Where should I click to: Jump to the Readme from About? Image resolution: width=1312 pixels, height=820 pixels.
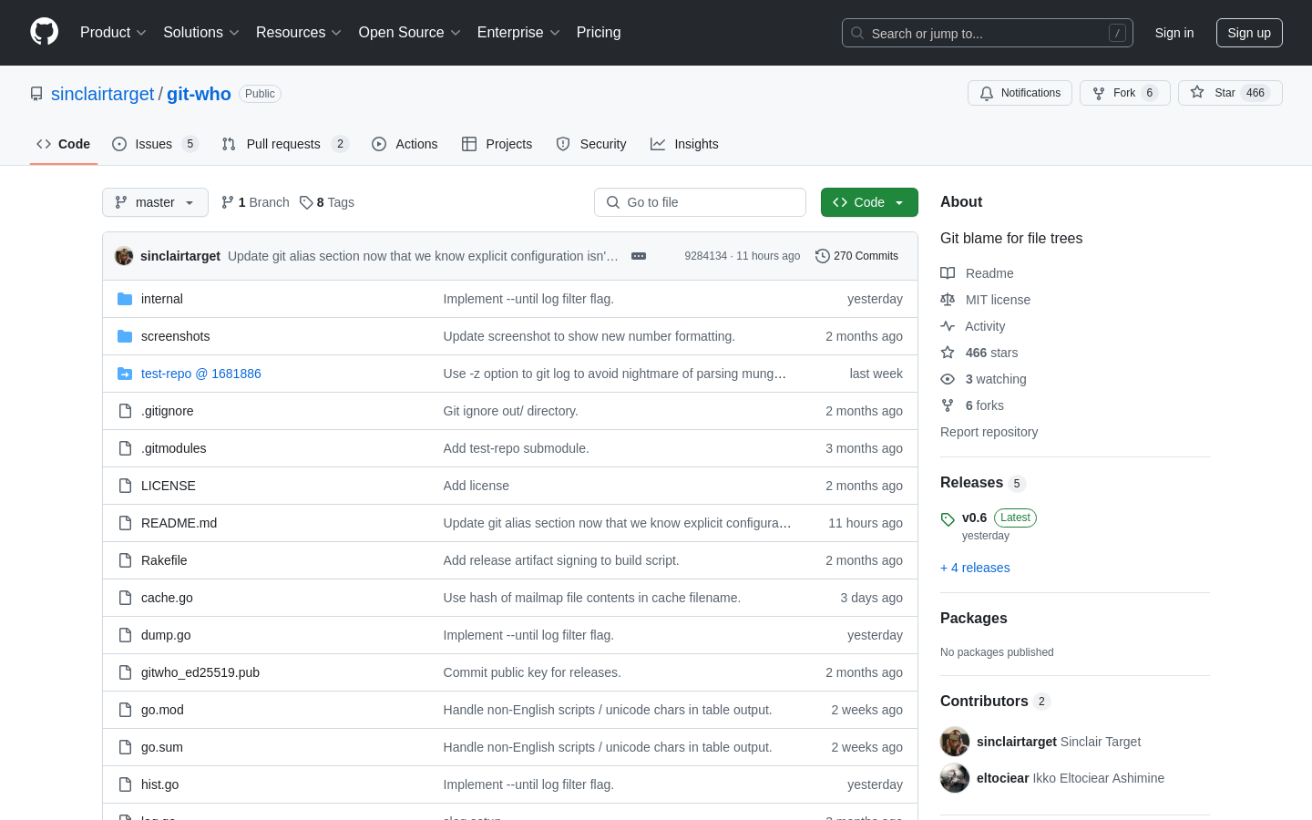[x=977, y=273]
